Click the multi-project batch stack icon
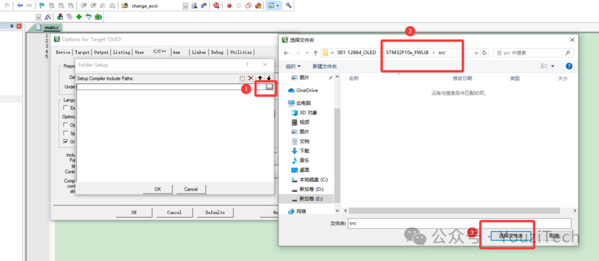The width and height of the screenshot is (599, 261). pyautogui.click(x=69, y=17)
